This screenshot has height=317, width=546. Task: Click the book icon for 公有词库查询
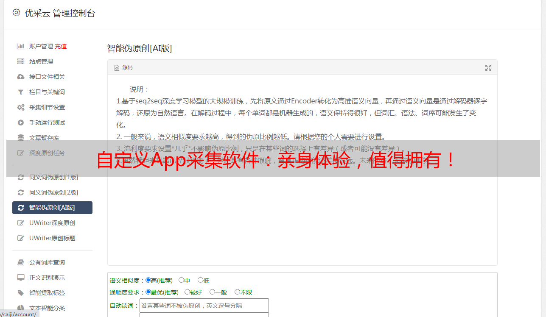pyautogui.click(x=20, y=262)
